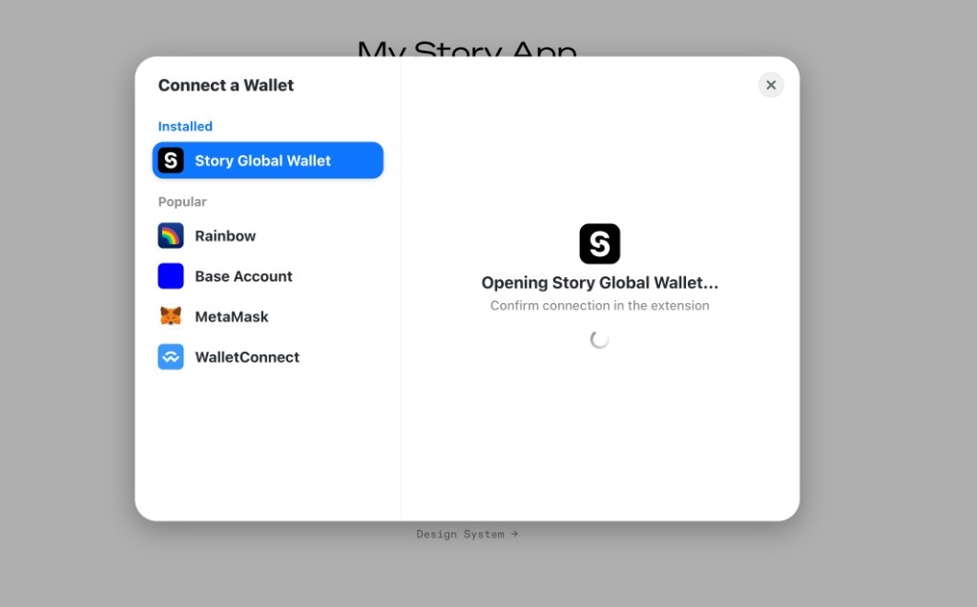The height and width of the screenshot is (607, 977).
Task: Click the 'Opening Story Global Wallet...' status text
Action: tap(599, 282)
